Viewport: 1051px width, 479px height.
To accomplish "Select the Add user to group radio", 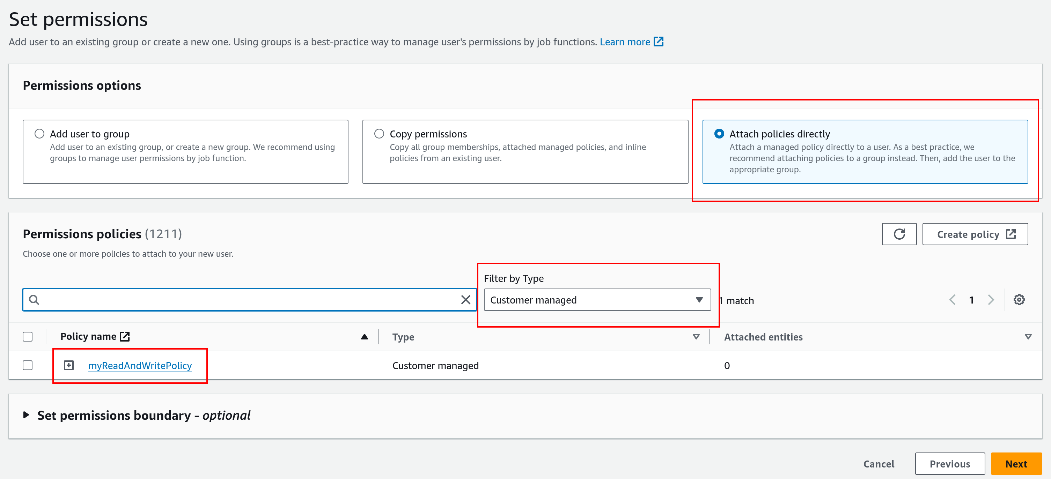I will click(x=39, y=134).
